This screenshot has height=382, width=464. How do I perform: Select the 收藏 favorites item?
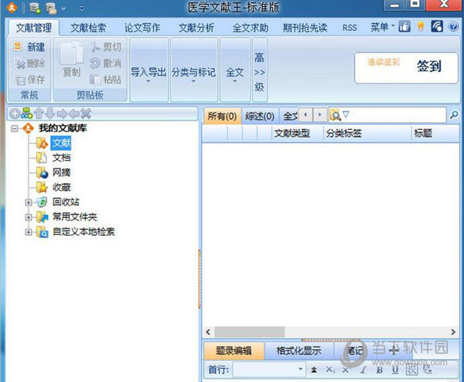point(62,186)
